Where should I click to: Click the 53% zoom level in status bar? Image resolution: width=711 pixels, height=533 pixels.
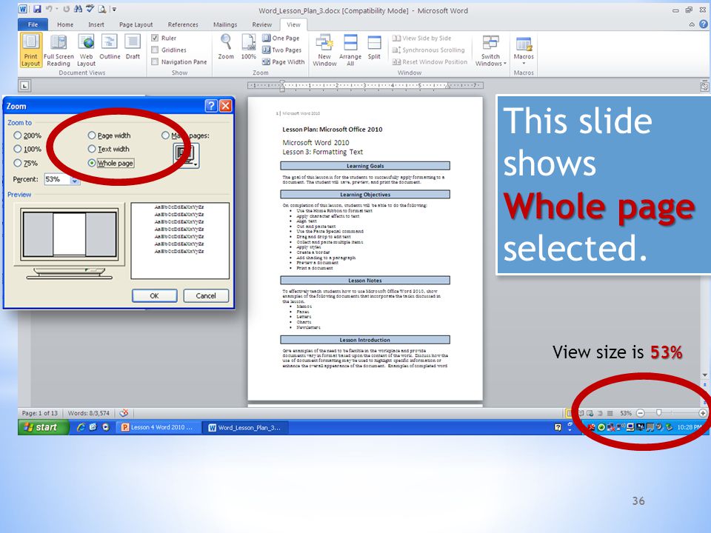626,413
